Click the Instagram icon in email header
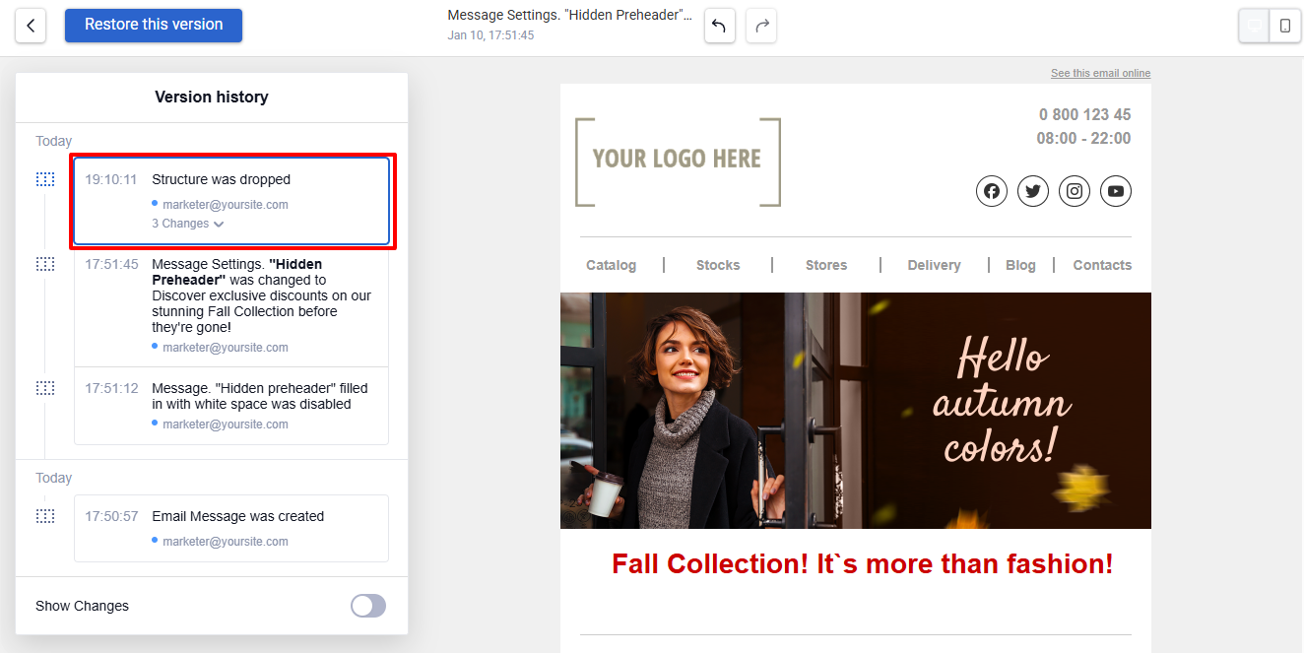 click(x=1075, y=191)
